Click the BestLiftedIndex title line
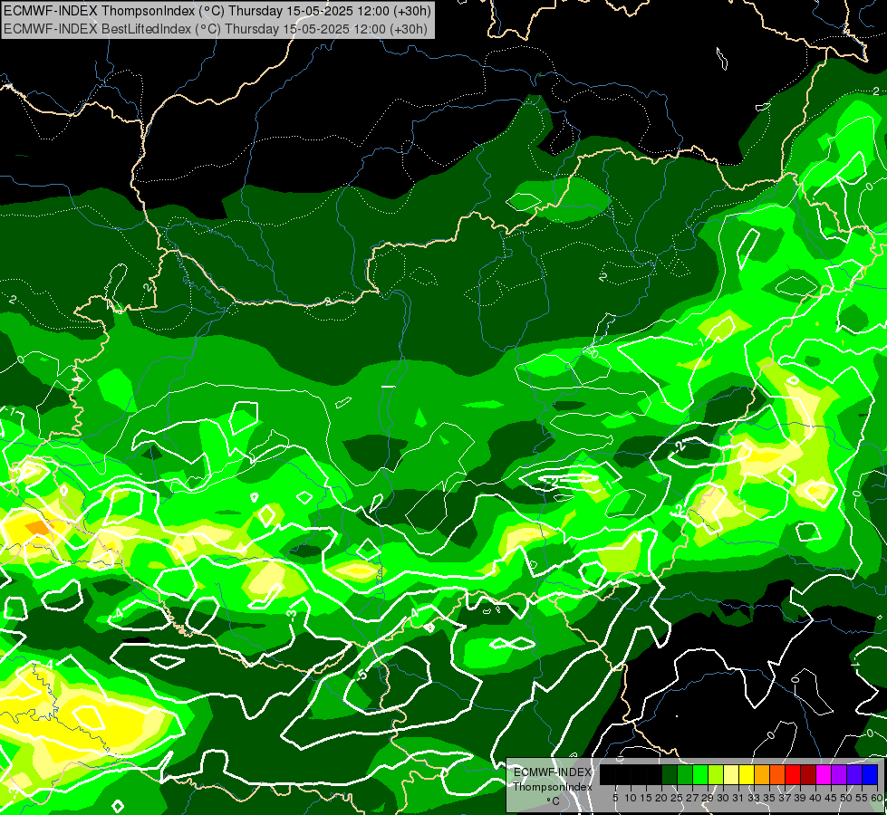 (216, 28)
